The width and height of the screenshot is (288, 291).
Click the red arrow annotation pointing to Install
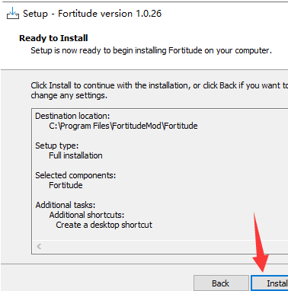coord(260,242)
